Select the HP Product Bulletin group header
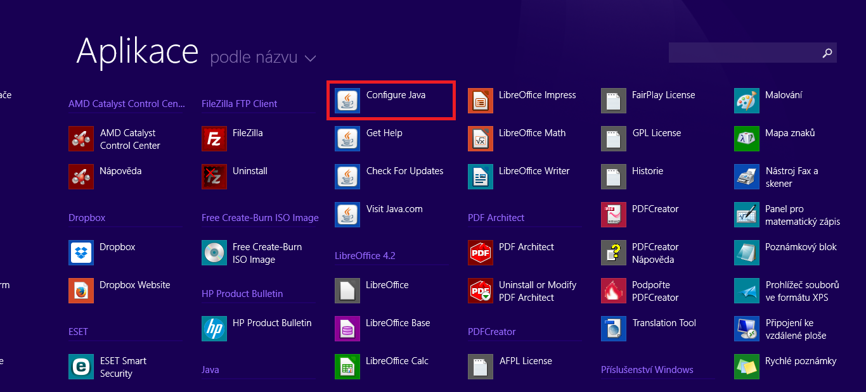Screen dimensions: 866x392 click(x=242, y=294)
